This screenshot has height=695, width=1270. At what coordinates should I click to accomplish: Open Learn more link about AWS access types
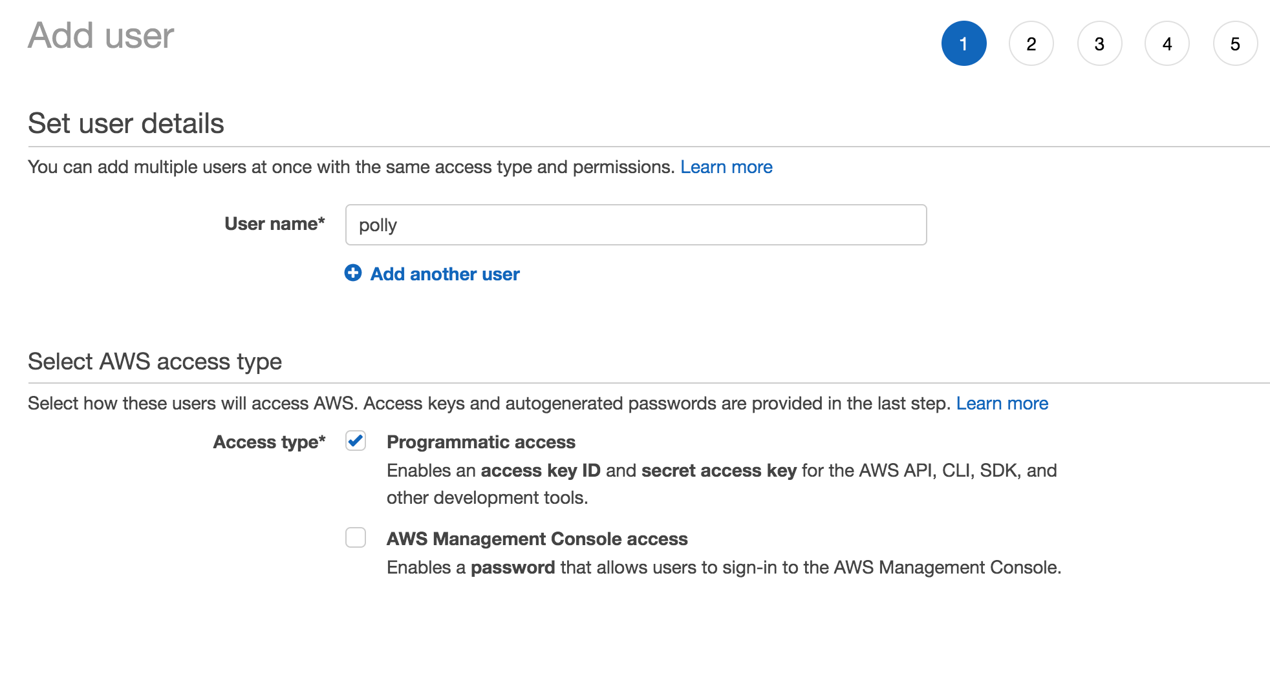(1002, 403)
